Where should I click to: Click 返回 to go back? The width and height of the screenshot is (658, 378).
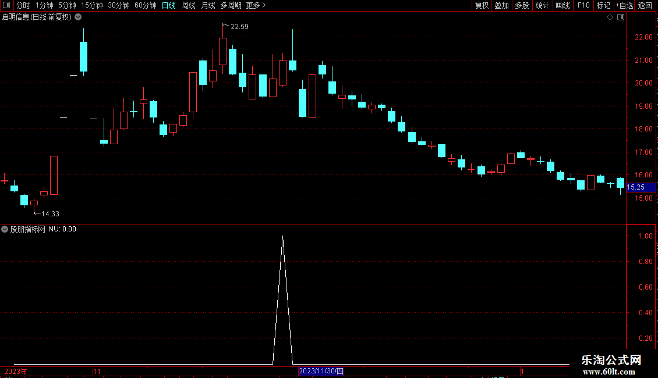click(645, 5)
